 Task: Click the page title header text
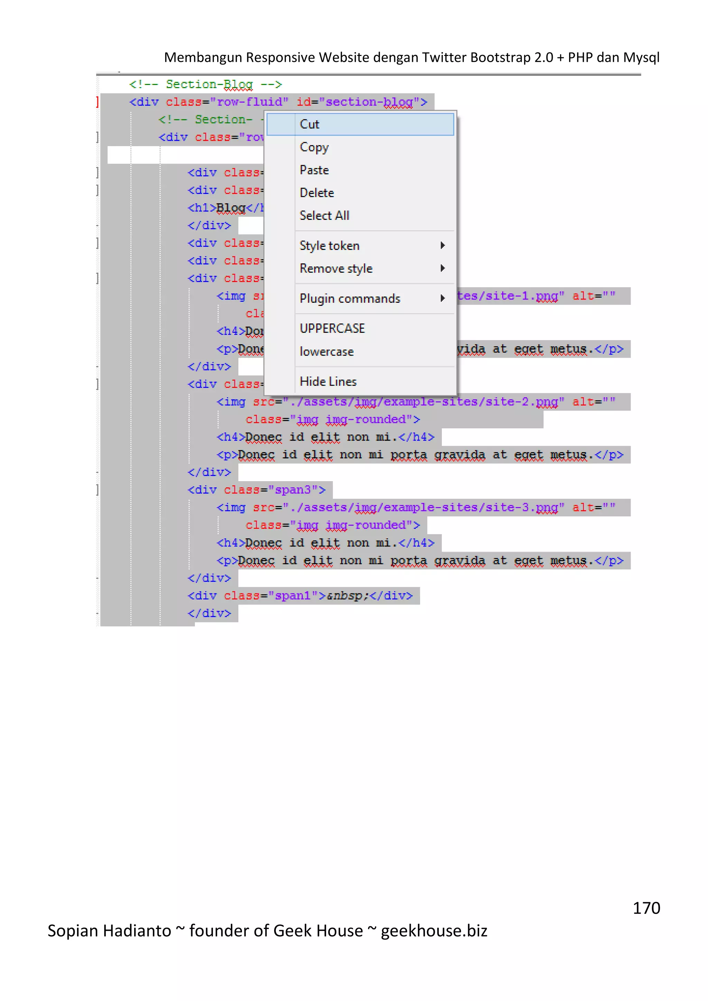coord(411,57)
